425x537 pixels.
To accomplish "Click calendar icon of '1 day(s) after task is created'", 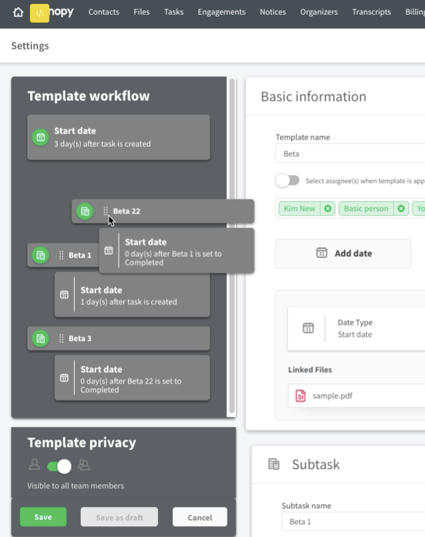I will pyautogui.click(x=64, y=295).
